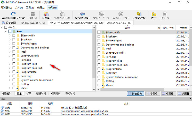Click the ProgramData folder icon in file list

(x=103, y=69)
